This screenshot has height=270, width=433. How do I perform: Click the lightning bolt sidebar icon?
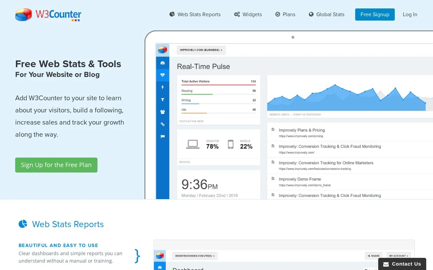[162, 87]
